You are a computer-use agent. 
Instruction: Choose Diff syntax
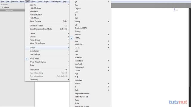pos(90,18)
